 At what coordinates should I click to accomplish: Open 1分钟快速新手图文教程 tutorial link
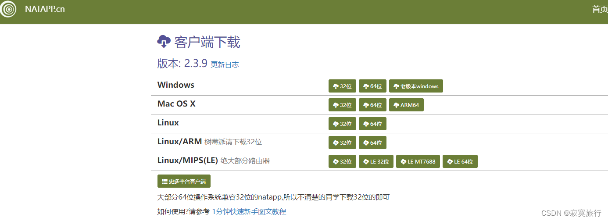tap(249, 212)
